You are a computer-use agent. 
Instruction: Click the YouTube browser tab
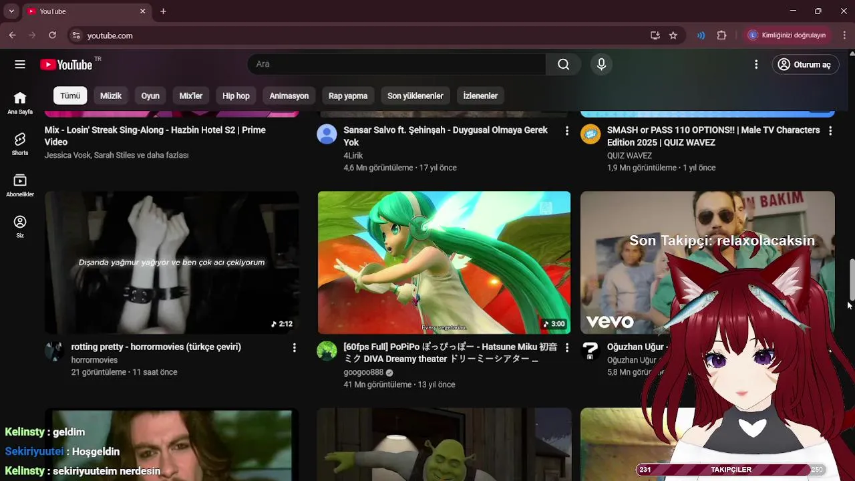(x=85, y=11)
